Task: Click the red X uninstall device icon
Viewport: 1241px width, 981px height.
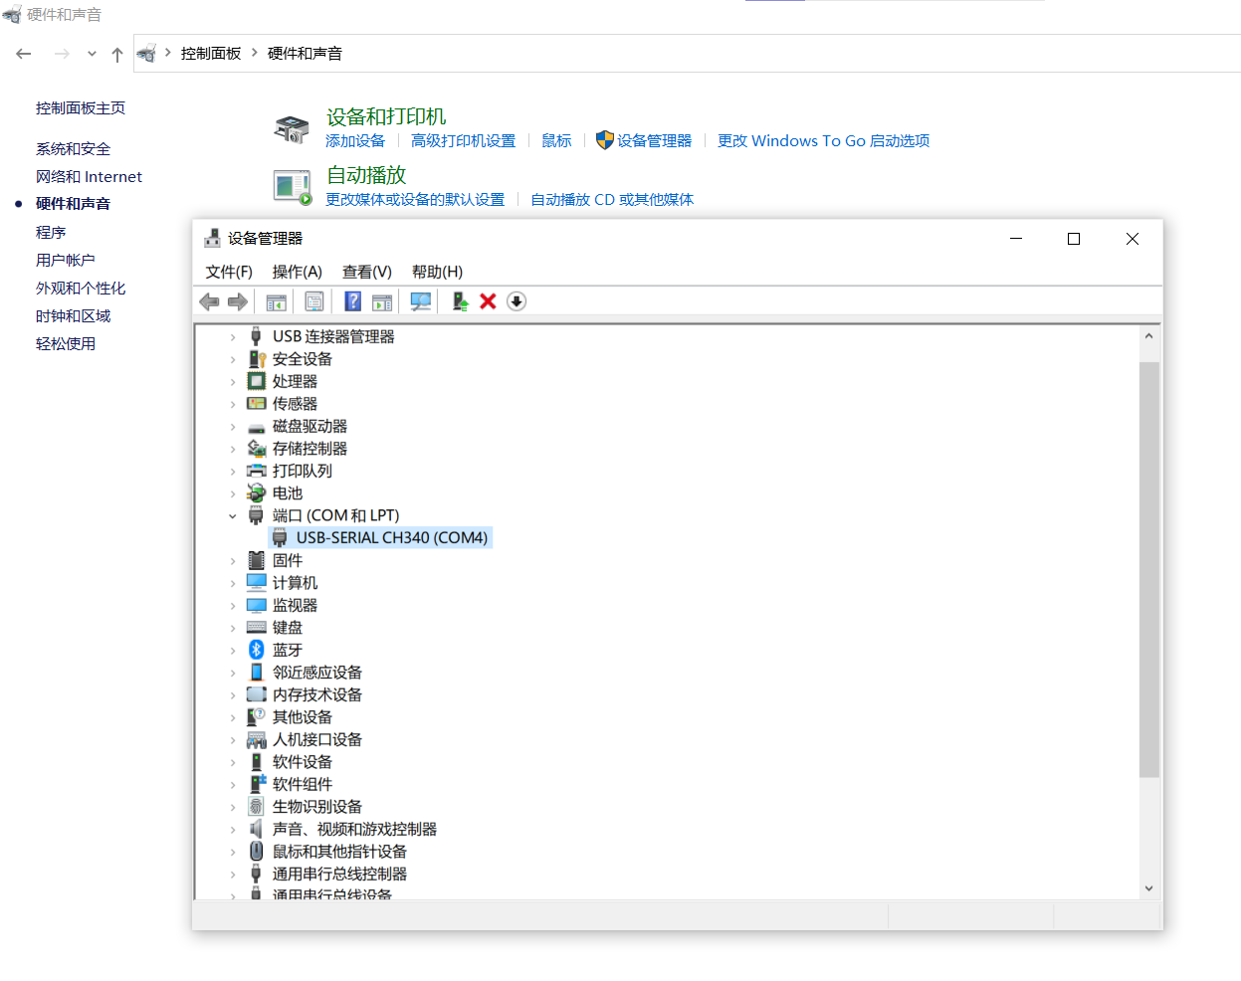Action: click(488, 301)
